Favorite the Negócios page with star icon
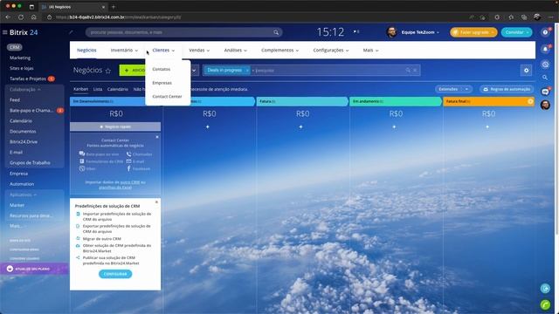This screenshot has width=559, height=314. (108, 71)
